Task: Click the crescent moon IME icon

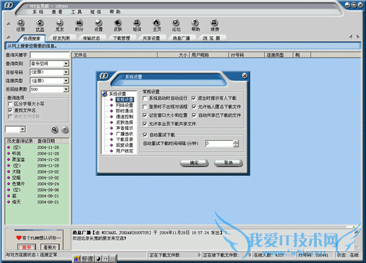Action: point(99,259)
